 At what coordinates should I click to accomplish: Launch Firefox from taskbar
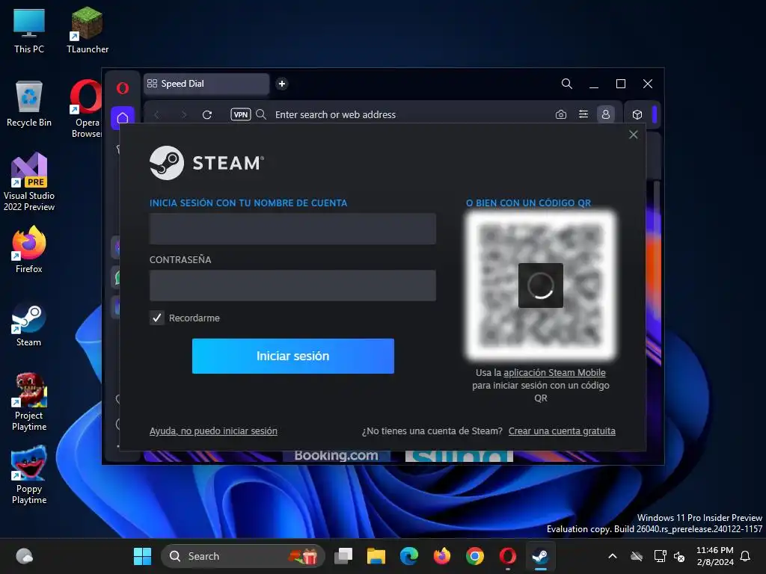442,556
